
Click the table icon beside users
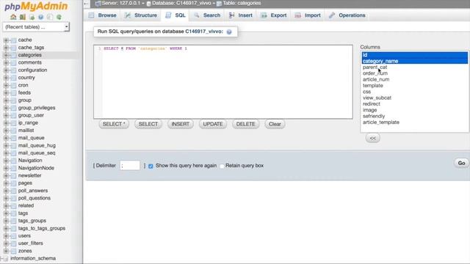coord(13,236)
